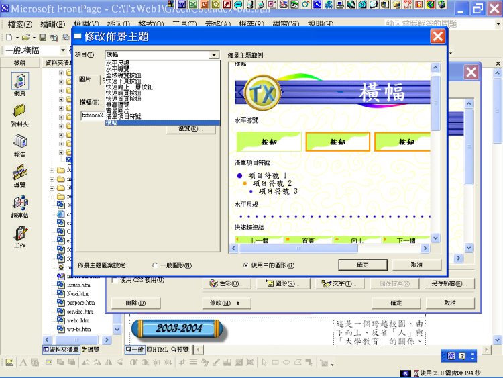503x378 pixels.
Task: Click the issues.htm file in the folder list
Action: click(78, 285)
